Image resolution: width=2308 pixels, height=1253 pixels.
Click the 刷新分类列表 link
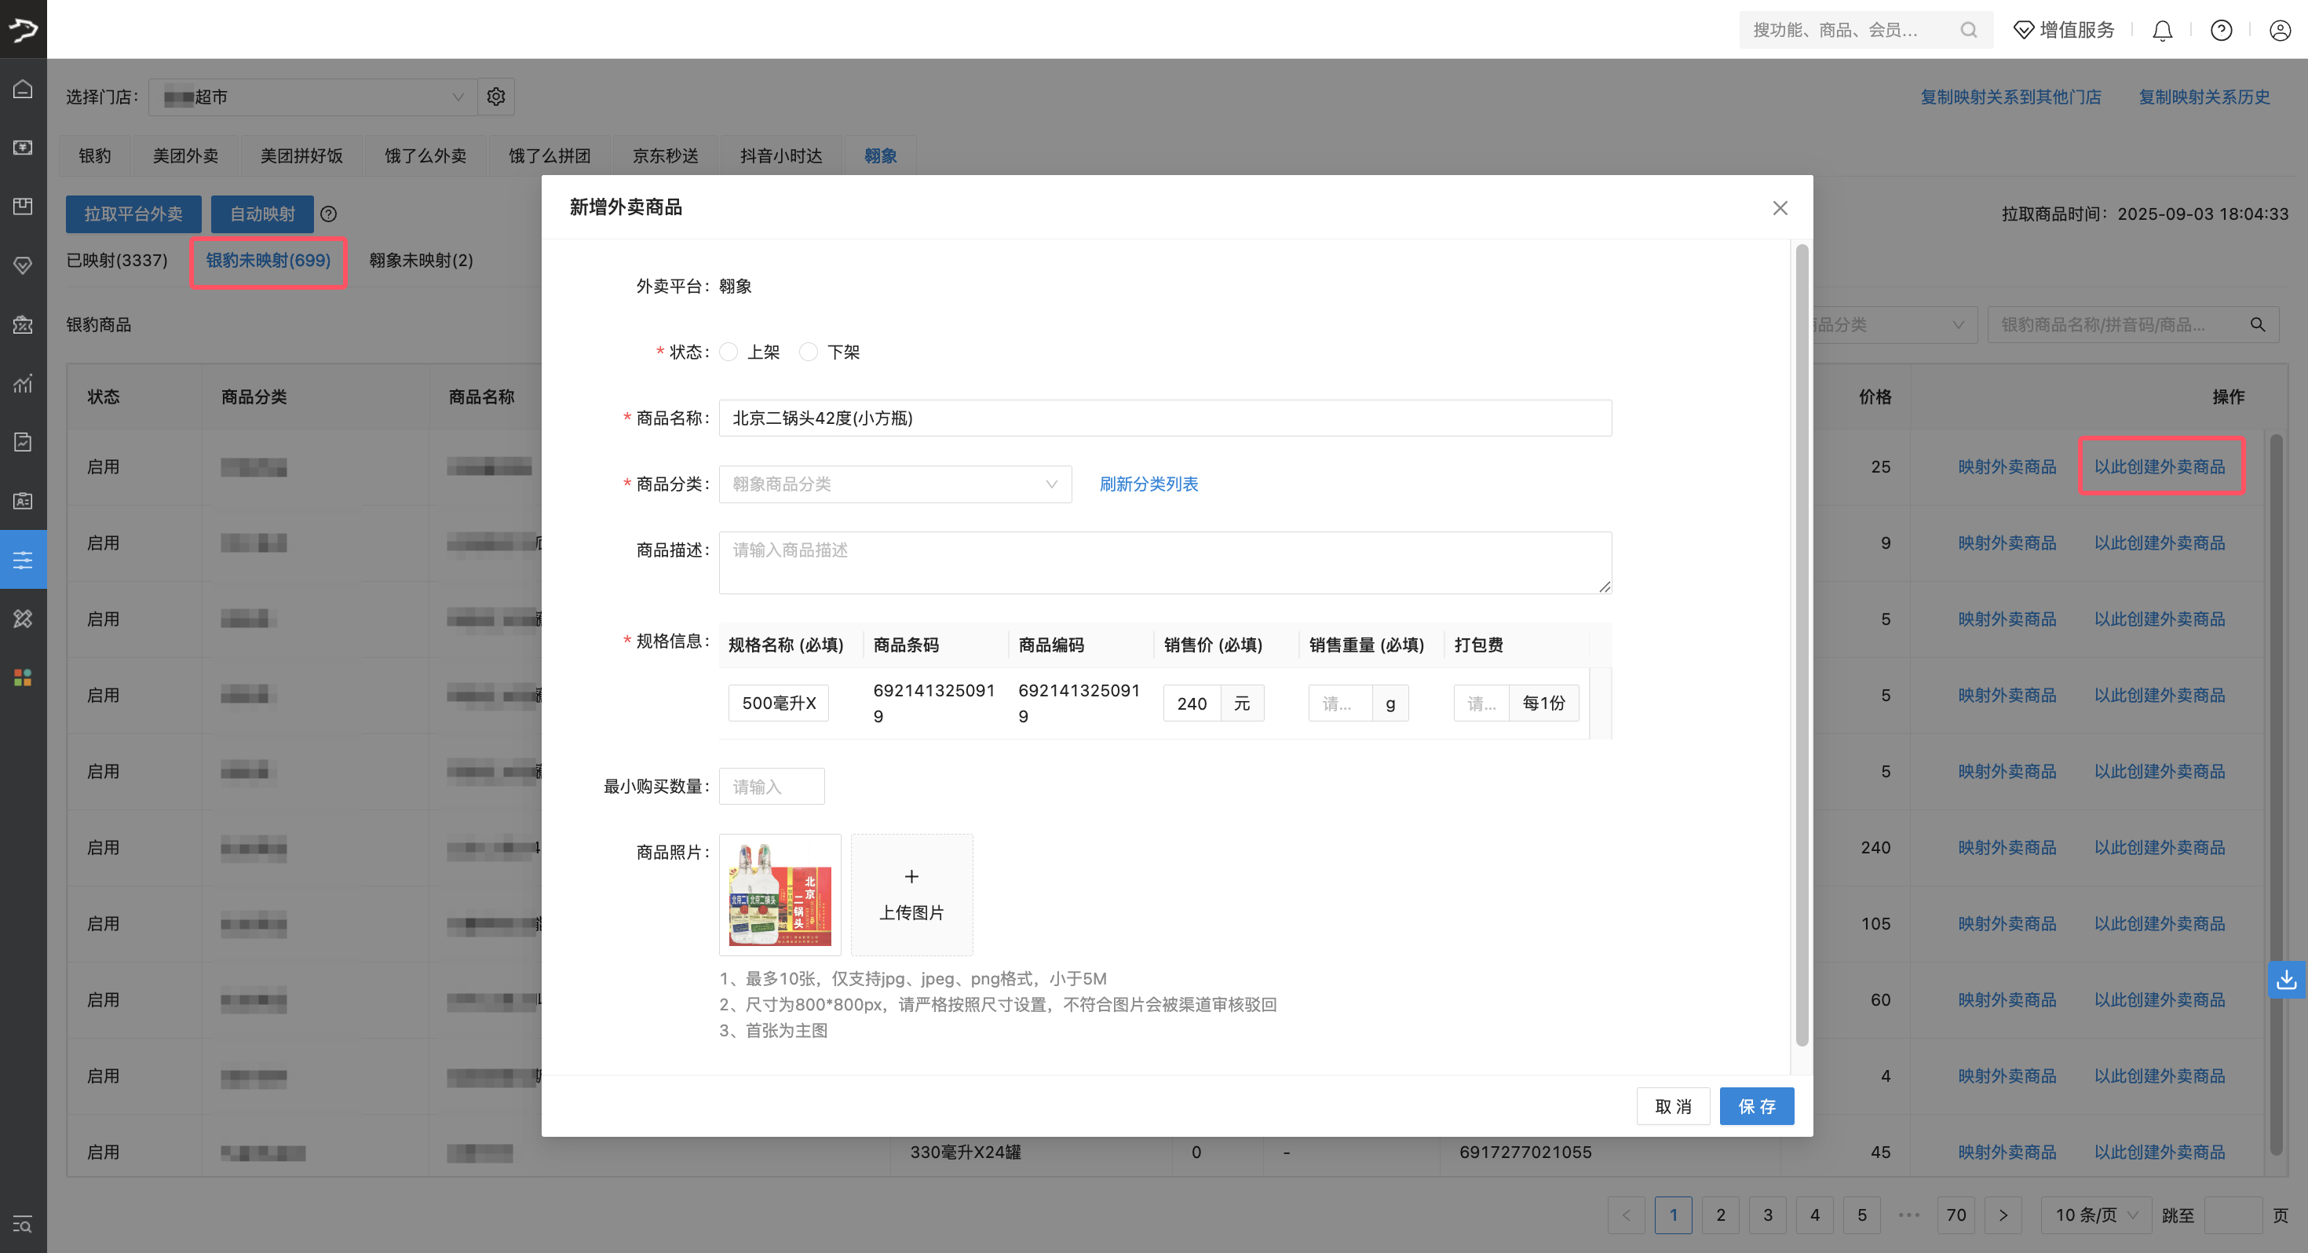1148,484
